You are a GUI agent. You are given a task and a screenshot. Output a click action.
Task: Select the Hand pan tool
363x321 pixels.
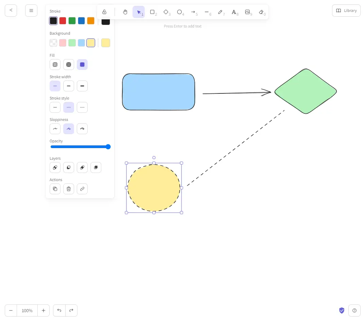tap(125, 12)
